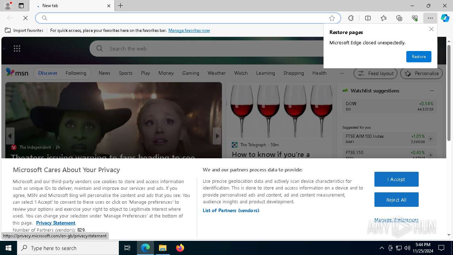Select the Following tab
This screenshot has height=255, width=453.
pos(76,73)
